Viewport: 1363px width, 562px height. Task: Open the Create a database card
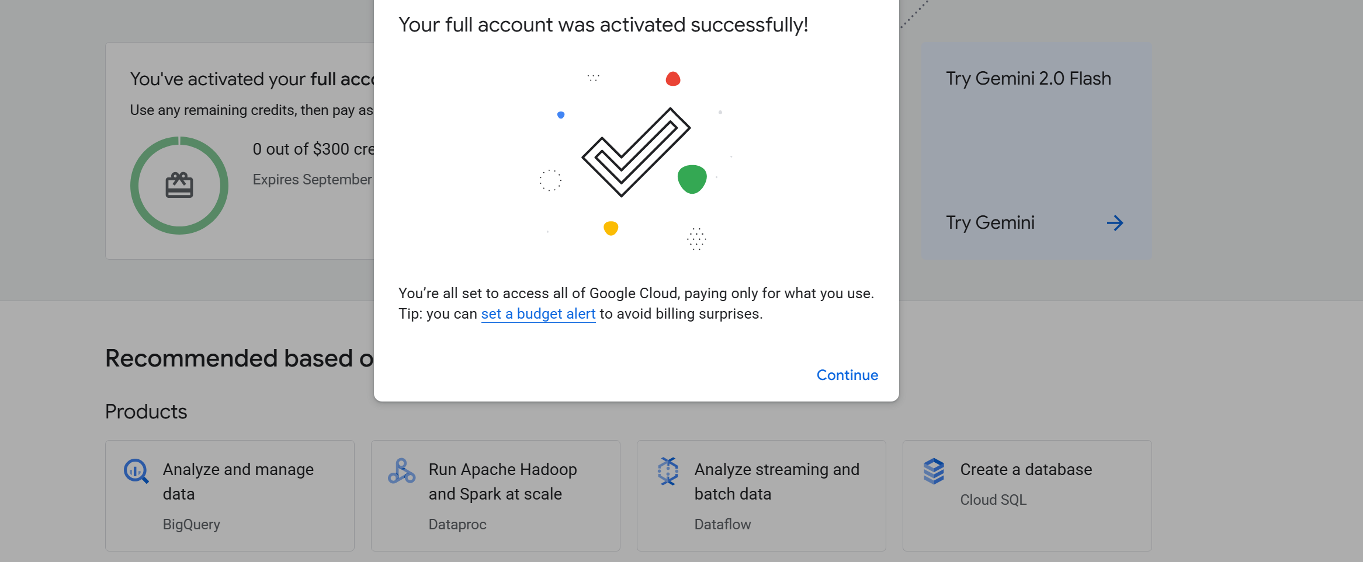[x=1027, y=495]
